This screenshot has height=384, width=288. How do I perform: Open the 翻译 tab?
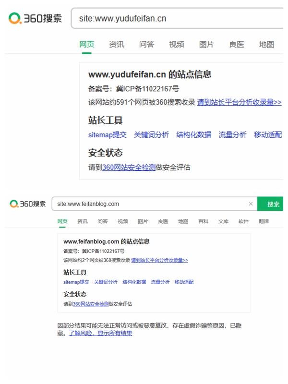pos(264,221)
